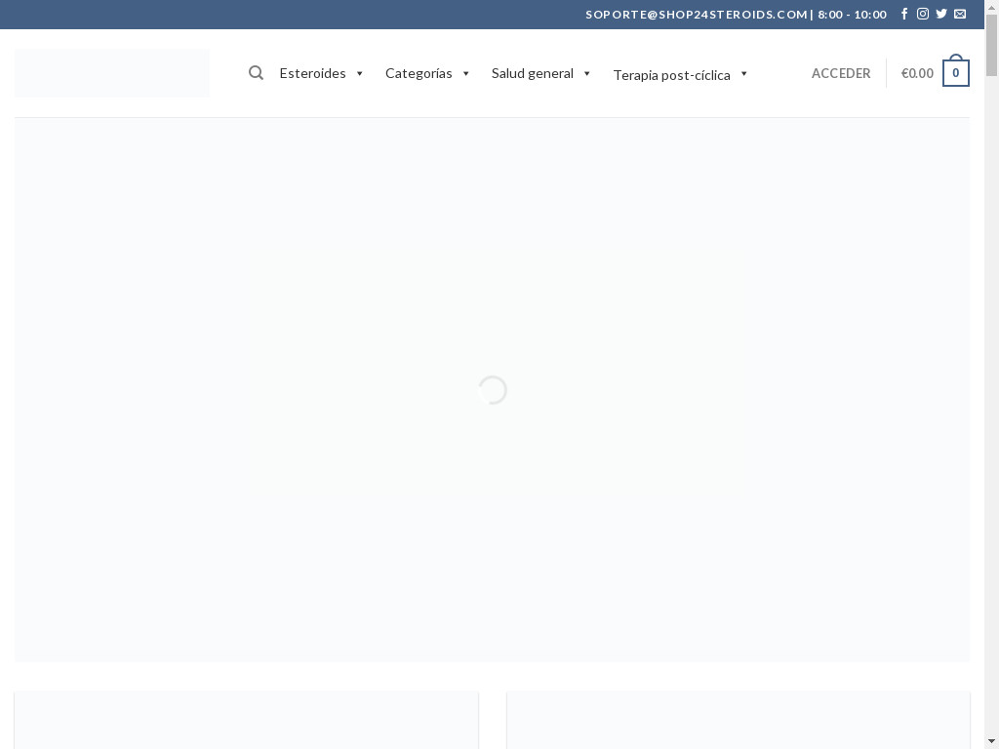Expand the Salud general dropdown arrow
The width and height of the screenshot is (999, 749).
[586, 74]
